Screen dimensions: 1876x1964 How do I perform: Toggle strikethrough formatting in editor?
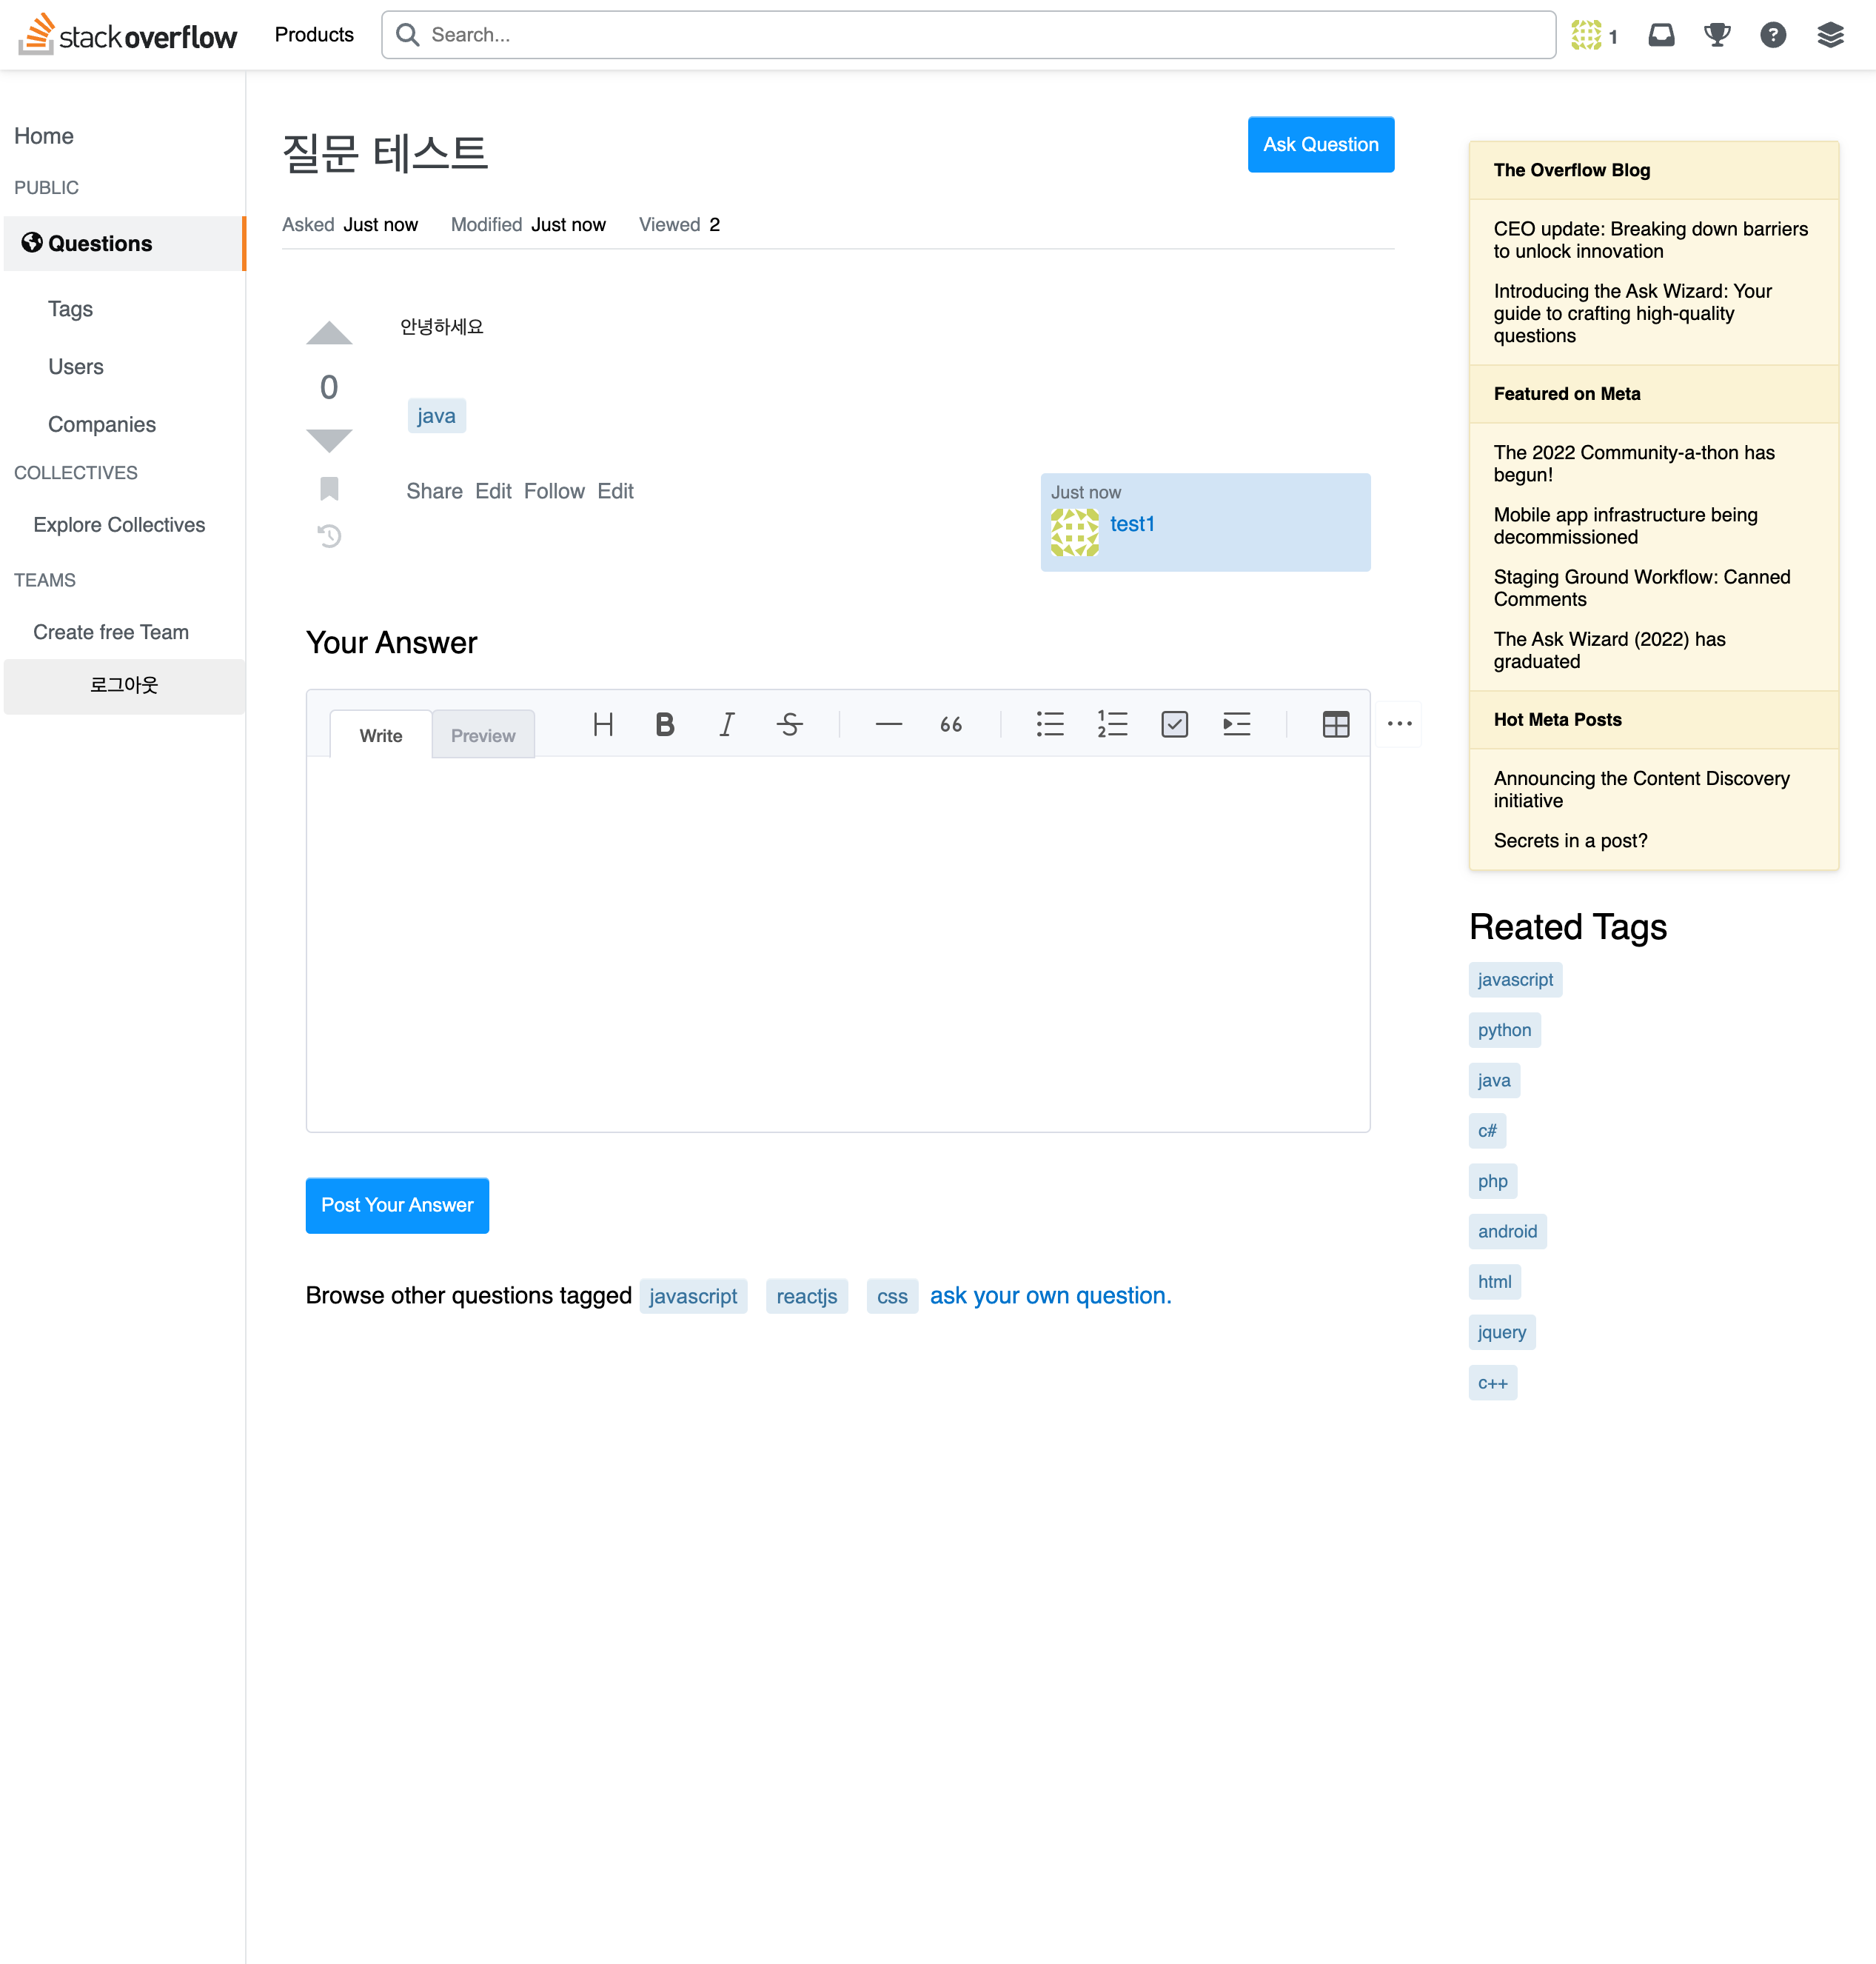click(x=790, y=724)
